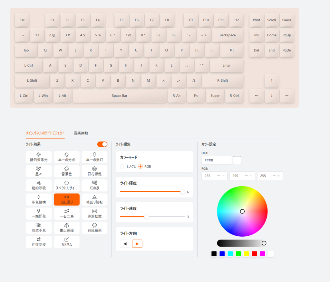
Task: Select the 静的恒常光 static light effect
Action: click(39, 157)
